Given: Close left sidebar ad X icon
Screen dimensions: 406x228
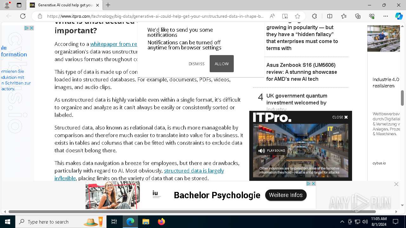Looking at the screenshot, I should [x=31, y=28].
